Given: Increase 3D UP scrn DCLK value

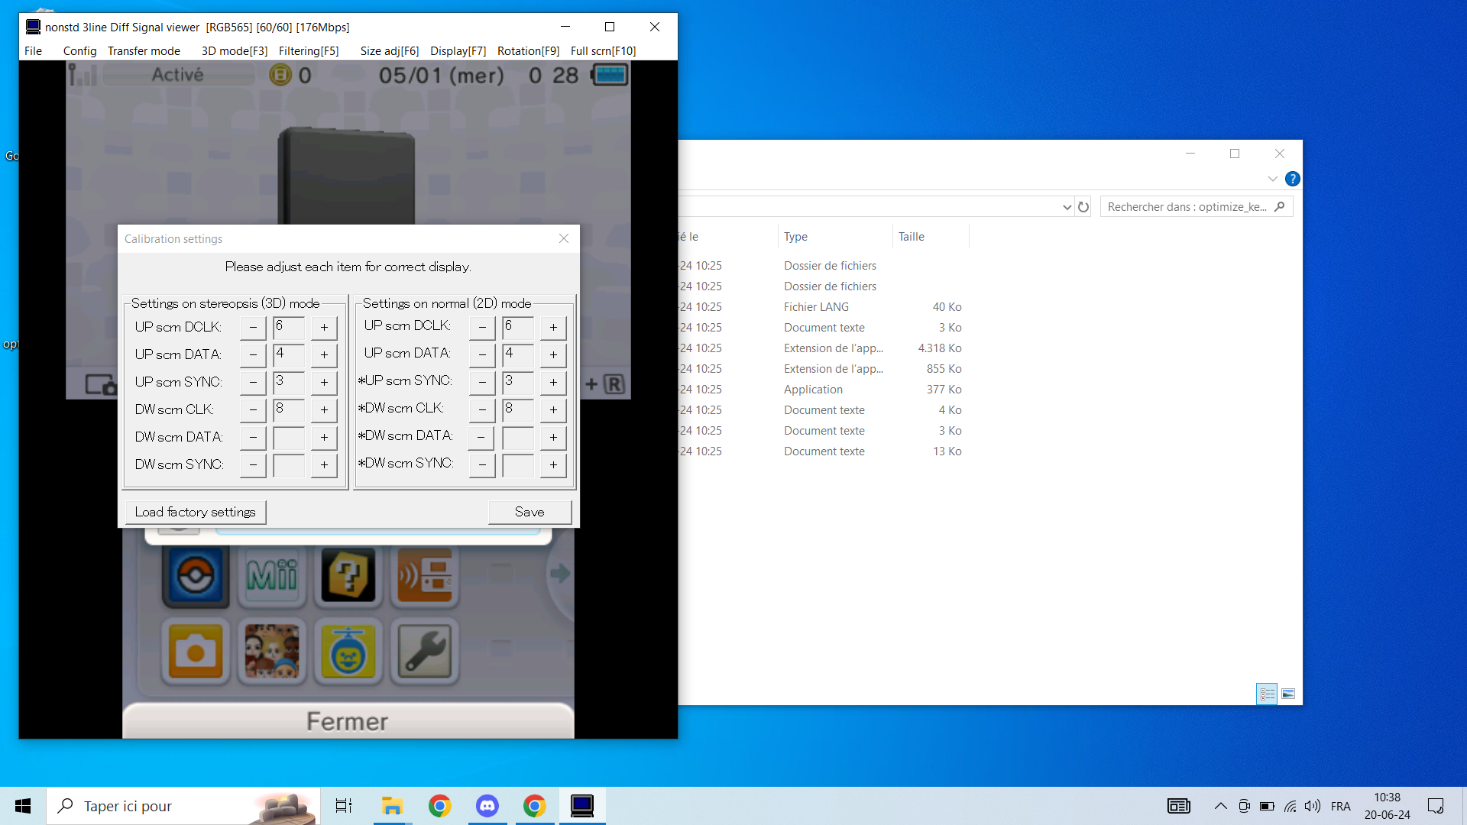Looking at the screenshot, I should click(x=324, y=327).
